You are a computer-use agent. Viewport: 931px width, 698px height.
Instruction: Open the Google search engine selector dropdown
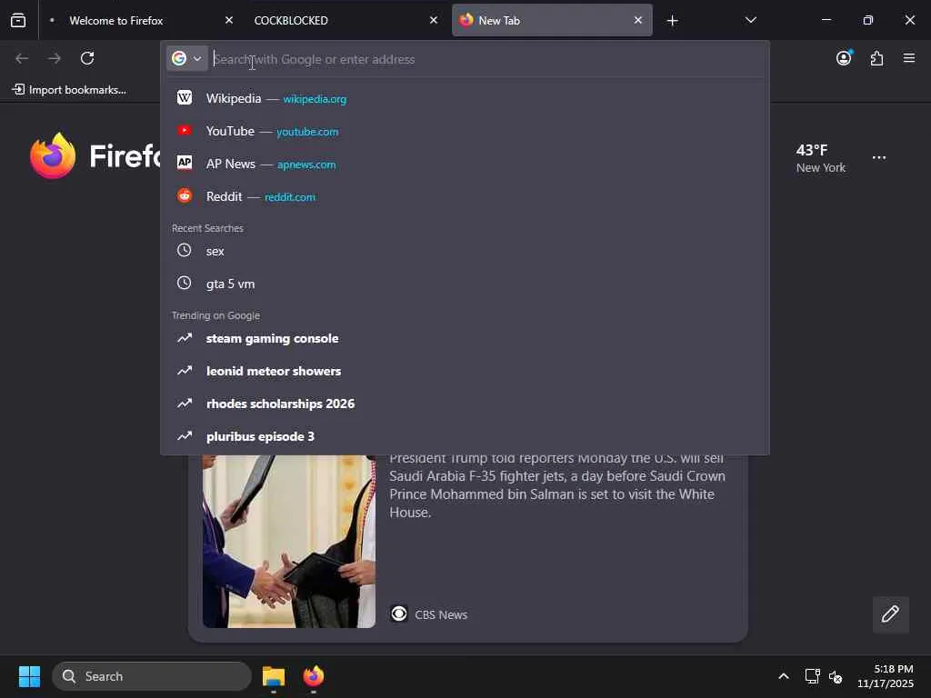point(187,58)
